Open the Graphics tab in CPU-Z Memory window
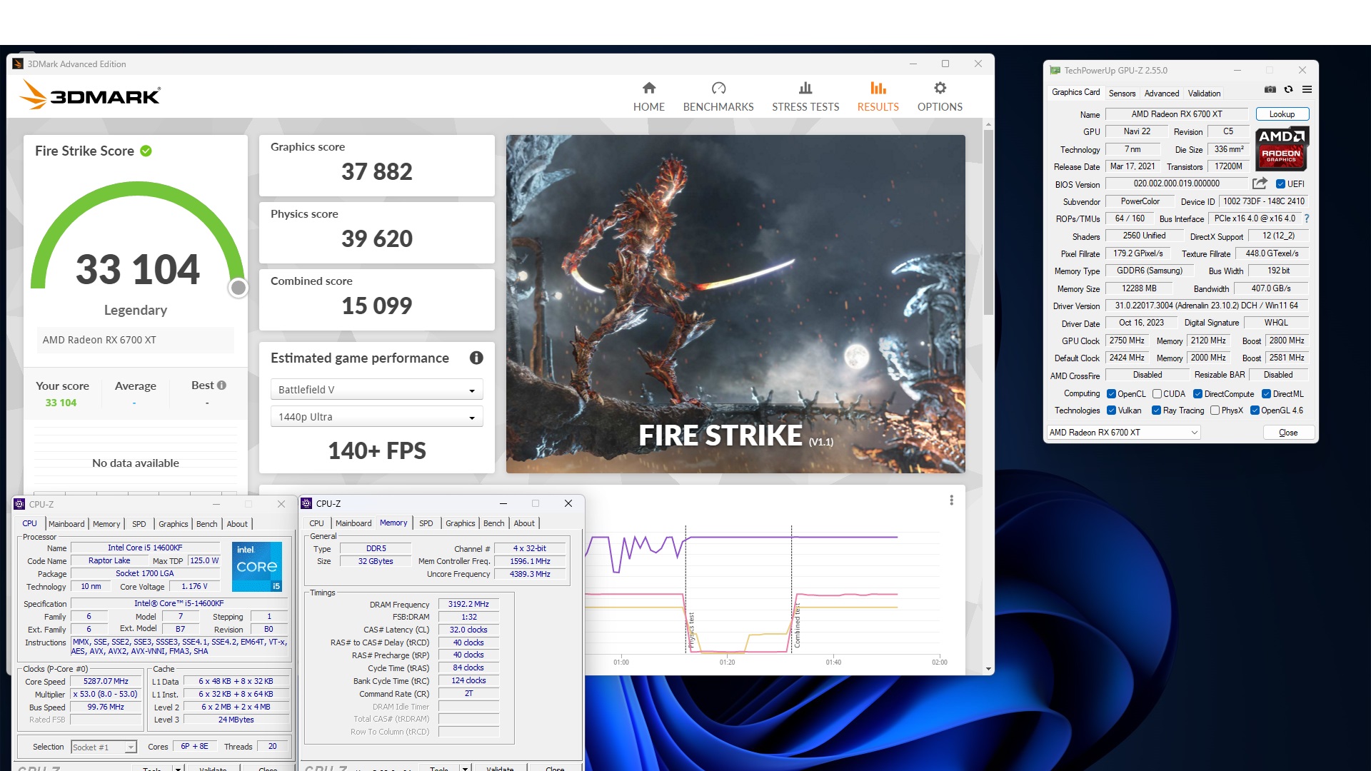1371x771 pixels. (x=460, y=523)
